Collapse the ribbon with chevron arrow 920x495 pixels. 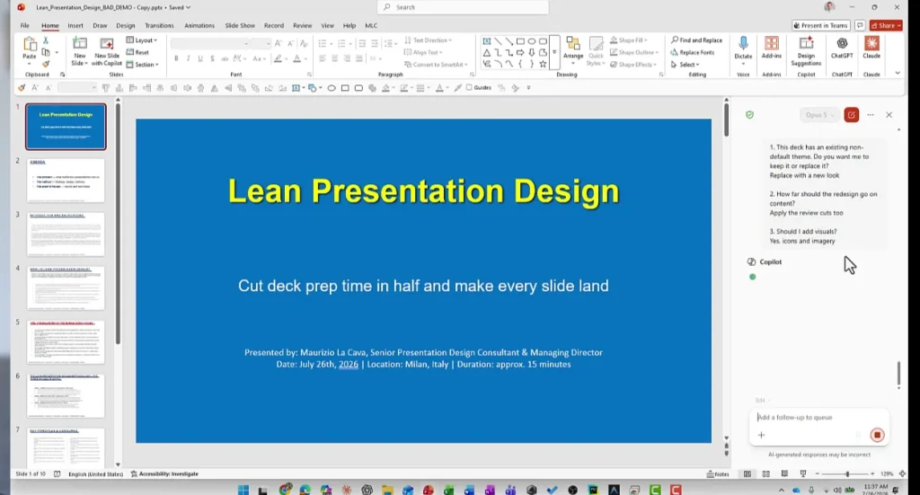click(x=898, y=74)
